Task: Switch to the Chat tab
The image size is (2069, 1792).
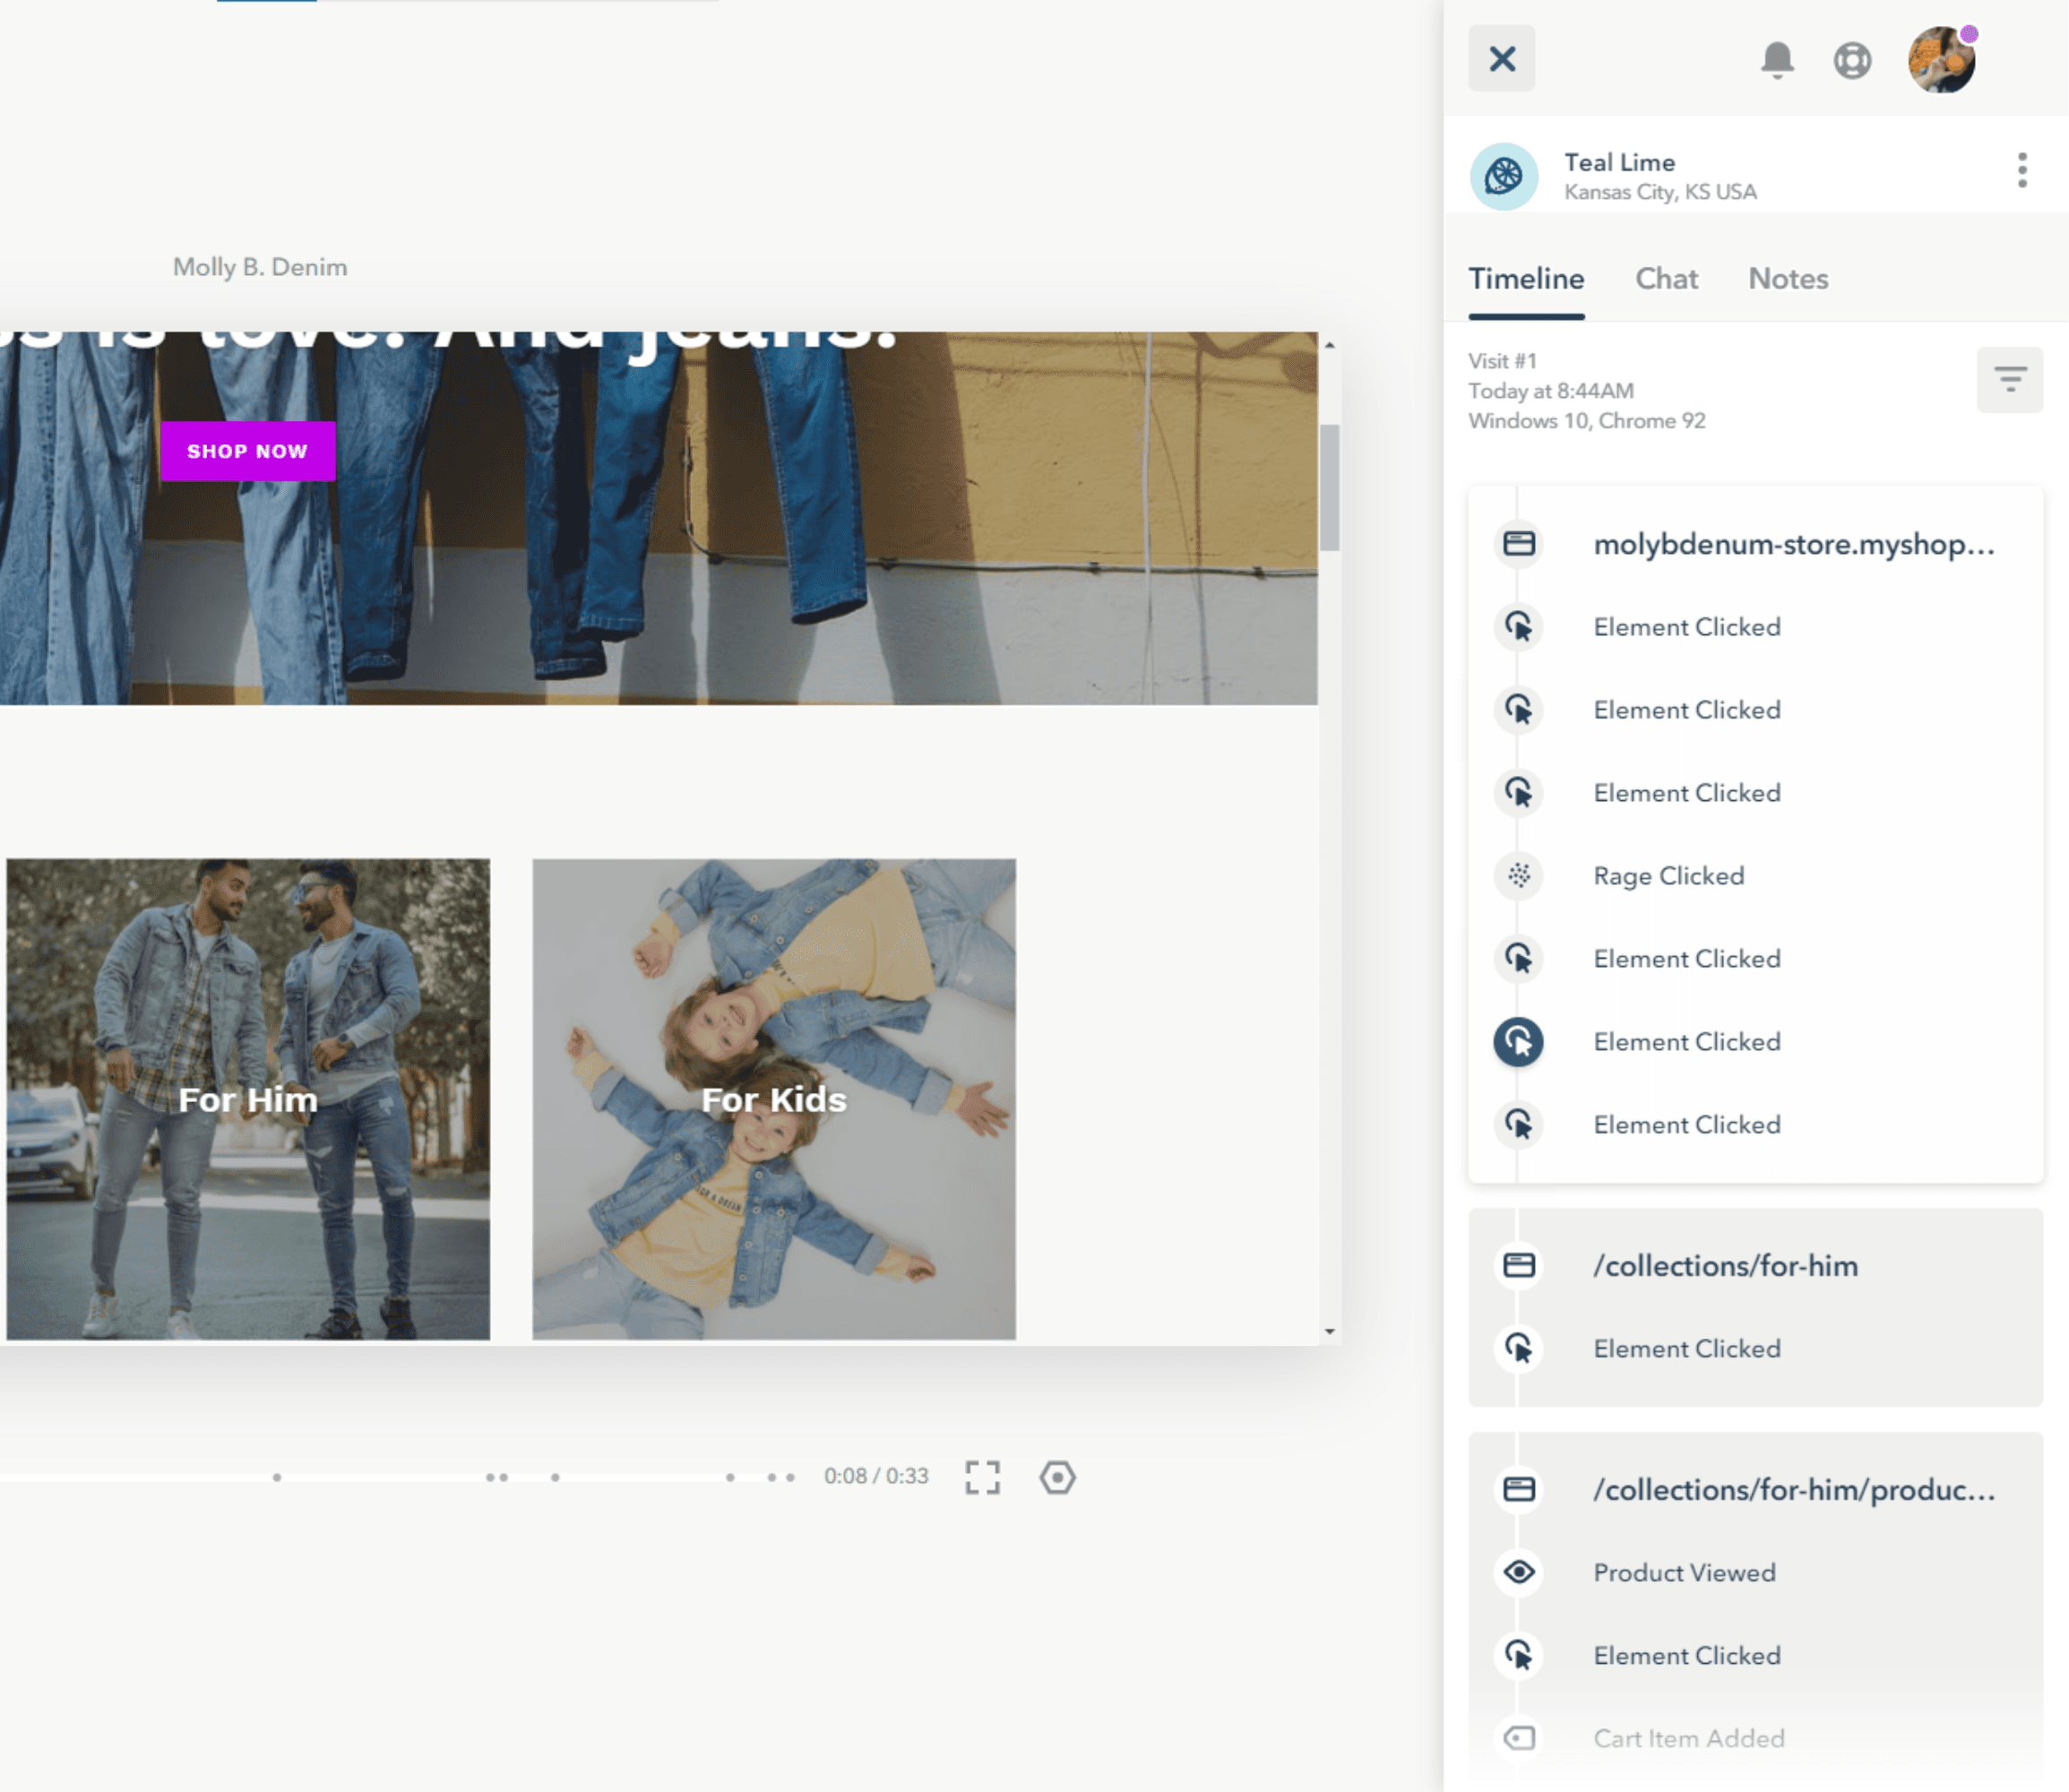Action: pos(1665,279)
